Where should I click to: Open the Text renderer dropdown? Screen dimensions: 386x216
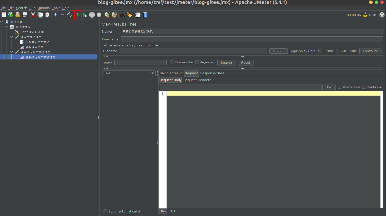(129, 73)
